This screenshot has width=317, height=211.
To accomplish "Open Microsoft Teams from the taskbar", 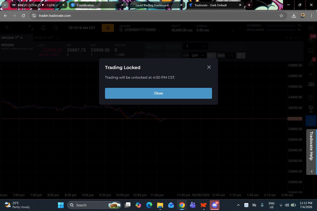I will (192, 205).
